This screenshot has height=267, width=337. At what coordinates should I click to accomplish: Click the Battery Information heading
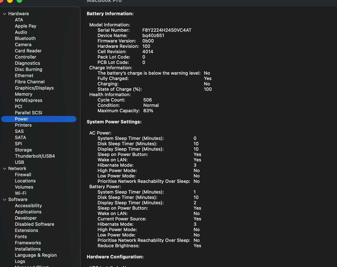[110, 14]
